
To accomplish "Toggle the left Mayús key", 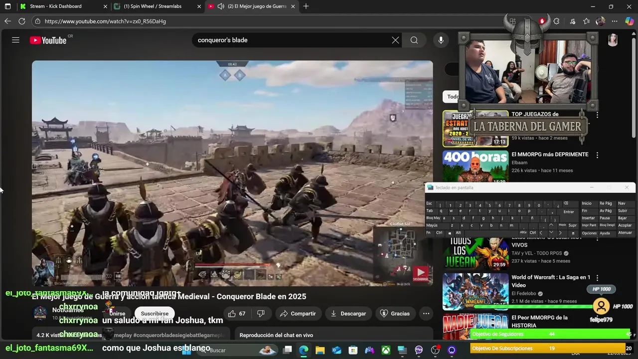I will tap(437, 225).
